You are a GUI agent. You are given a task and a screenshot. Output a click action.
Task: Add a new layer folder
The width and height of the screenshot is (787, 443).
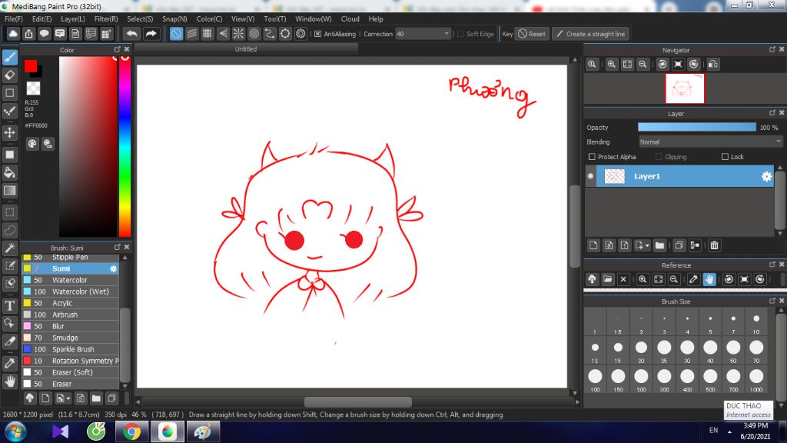[659, 245]
